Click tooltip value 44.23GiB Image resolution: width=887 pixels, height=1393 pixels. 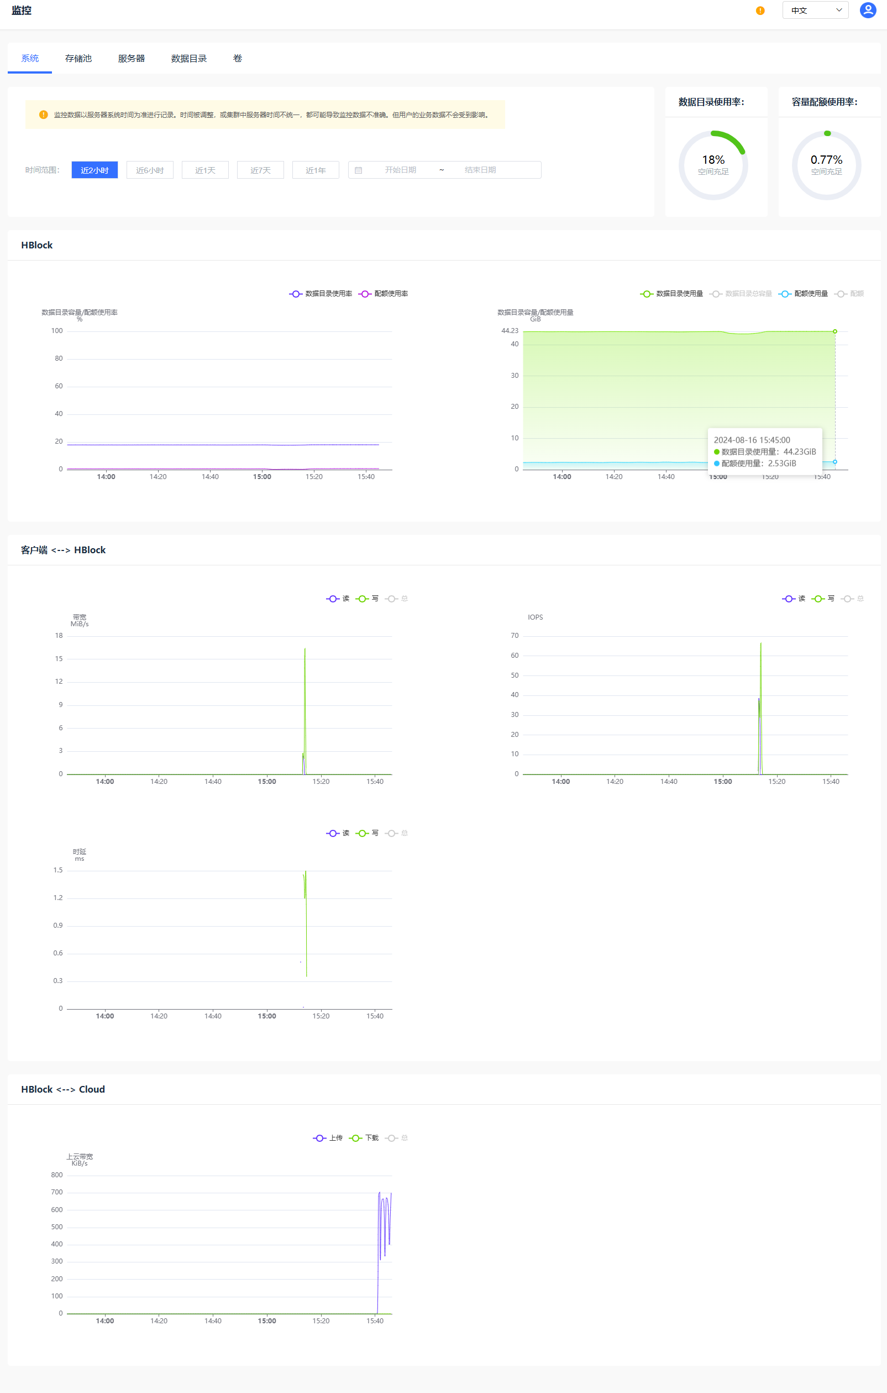point(800,451)
